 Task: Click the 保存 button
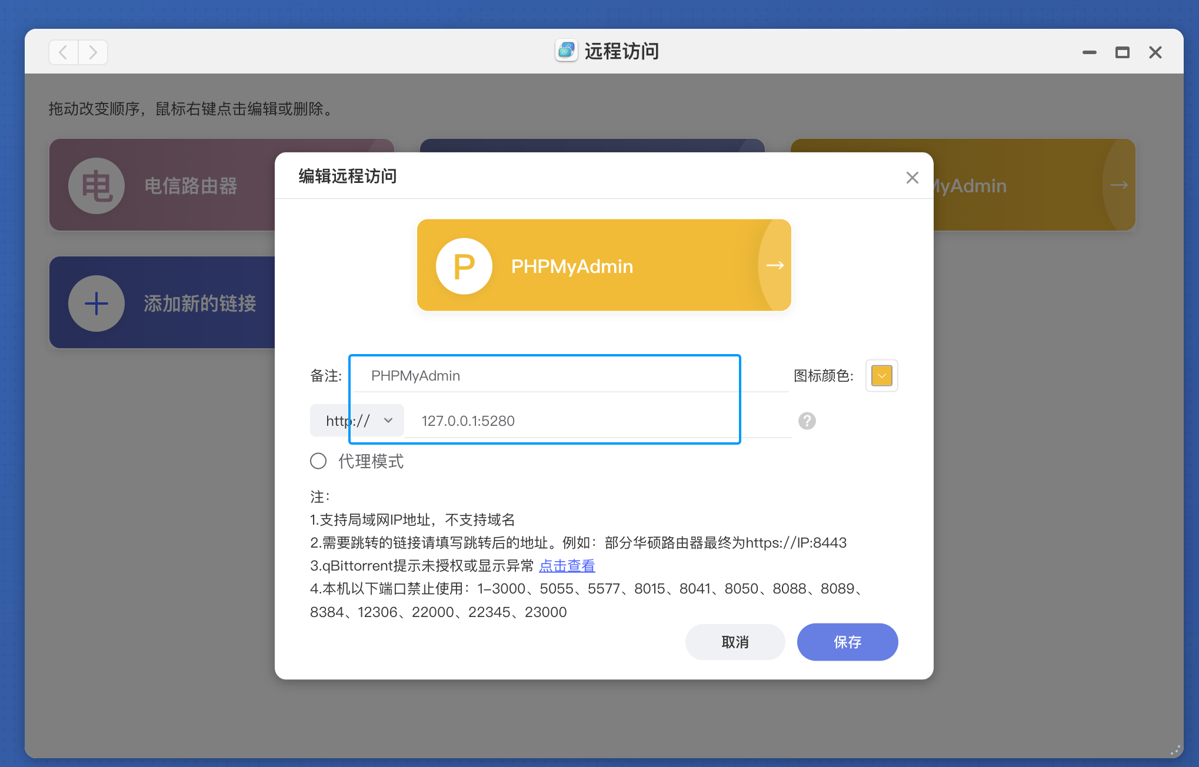847,642
